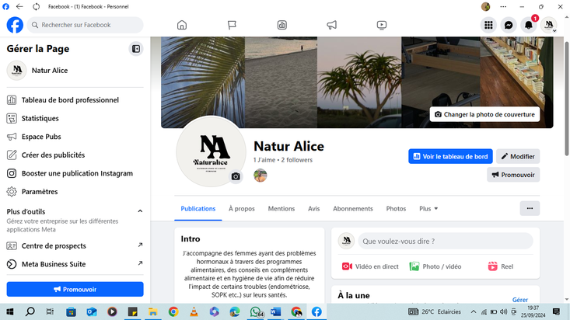Start a Vidéo en direct
Viewport: 570px width, 320px height.
[x=370, y=266]
